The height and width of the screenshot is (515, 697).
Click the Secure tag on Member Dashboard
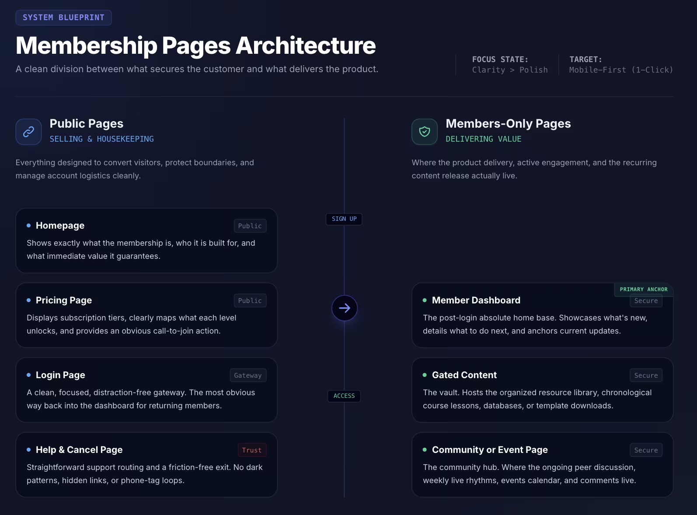tap(646, 301)
